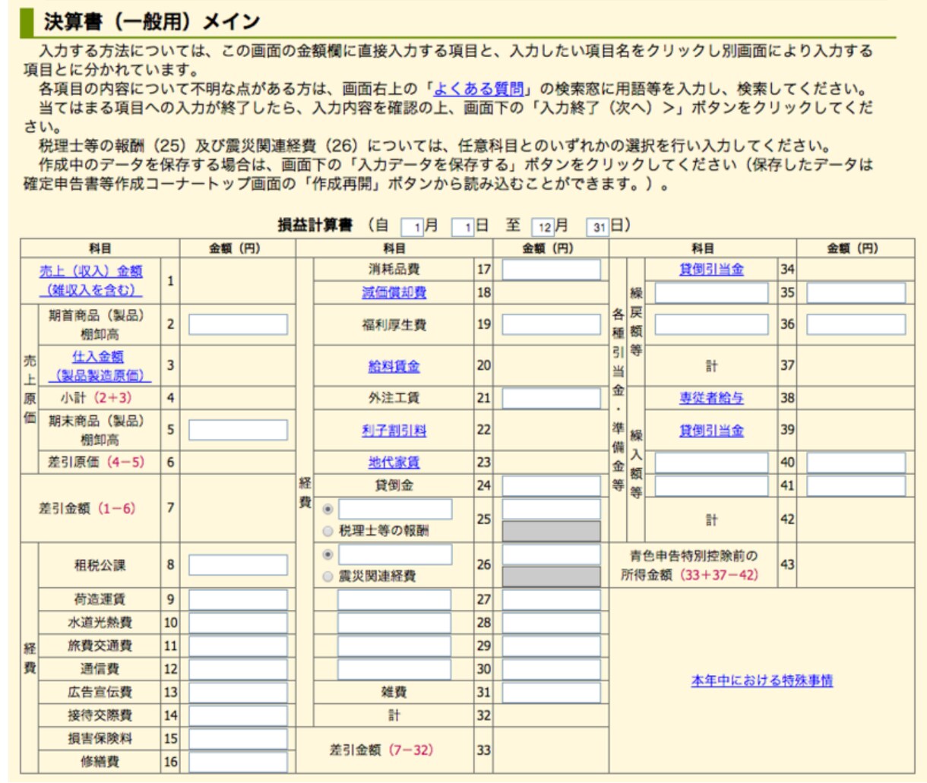This screenshot has height=783, width=927.
Task: Select the custom item radio button in row 25
Action: (x=327, y=509)
